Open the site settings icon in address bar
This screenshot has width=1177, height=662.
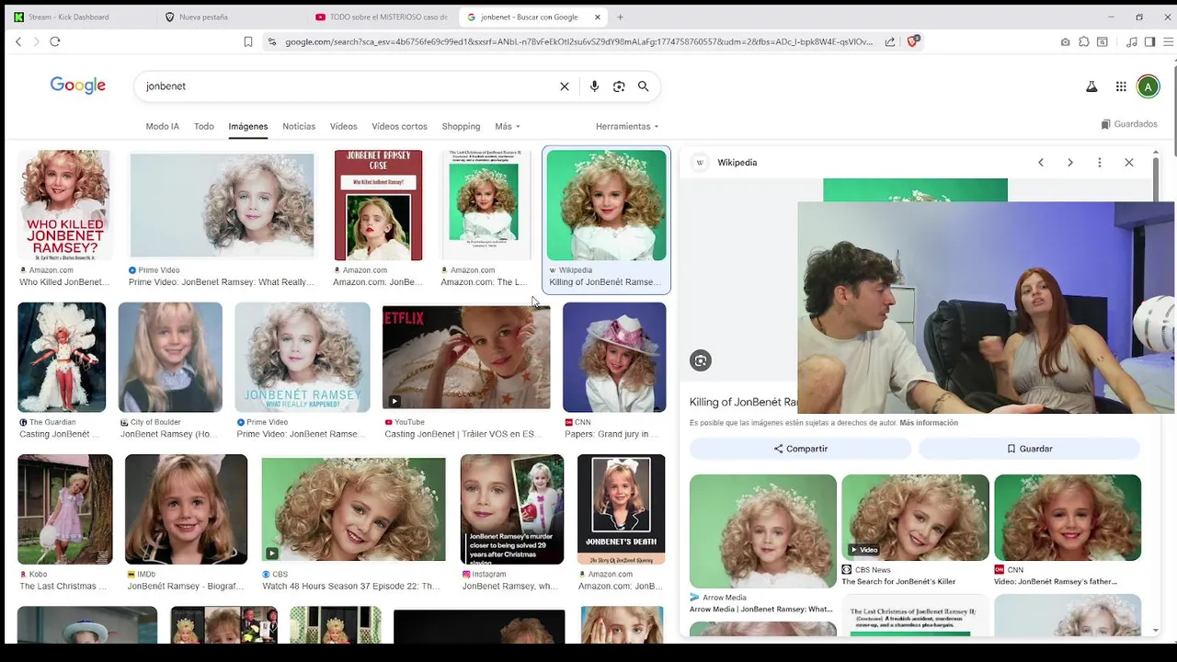tap(271, 41)
